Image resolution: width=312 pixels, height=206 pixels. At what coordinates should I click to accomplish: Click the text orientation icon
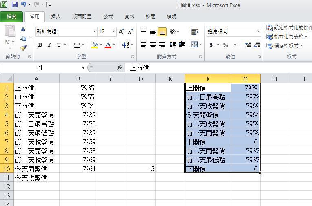173,31
